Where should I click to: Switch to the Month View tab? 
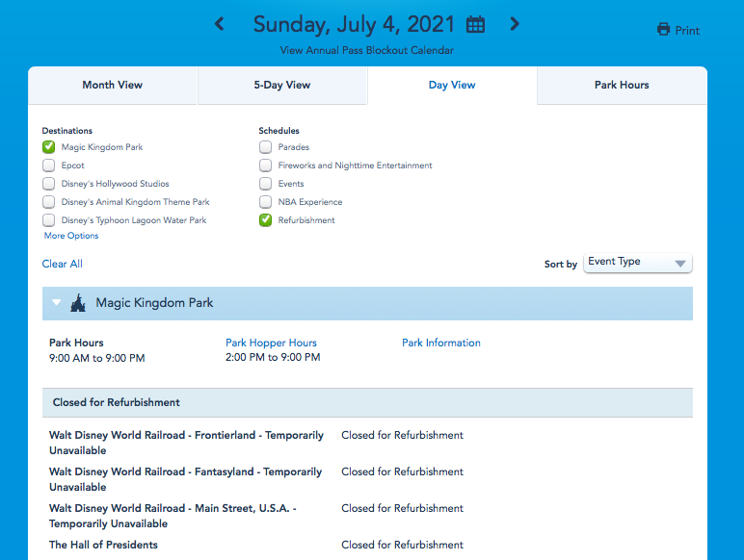pos(113,85)
